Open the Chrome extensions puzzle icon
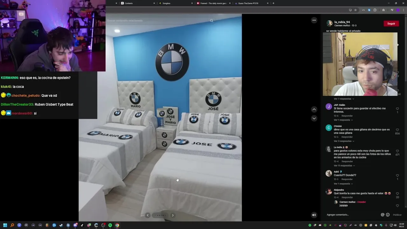407x229 pixels. 375,10
